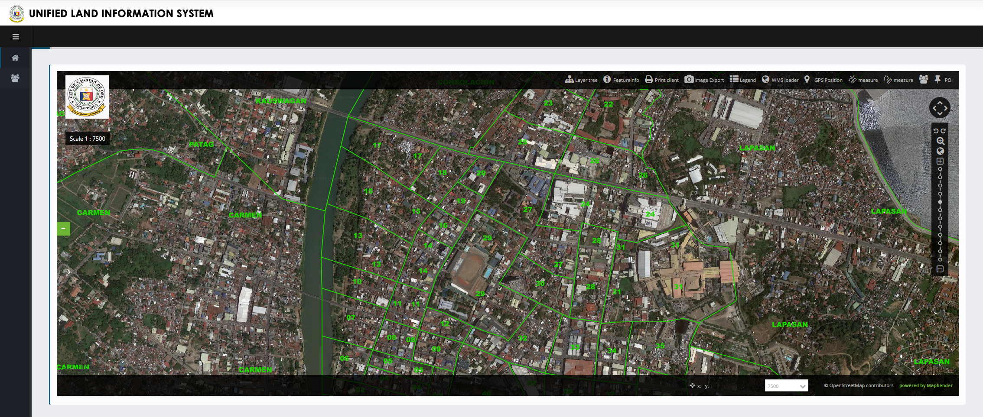Open the WMS loader
Screen dimensions: 983x417
pyautogui.click(x=780, y=80)
